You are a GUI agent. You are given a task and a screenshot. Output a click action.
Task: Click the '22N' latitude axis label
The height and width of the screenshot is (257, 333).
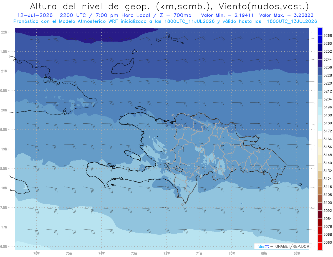pos(4,32)
